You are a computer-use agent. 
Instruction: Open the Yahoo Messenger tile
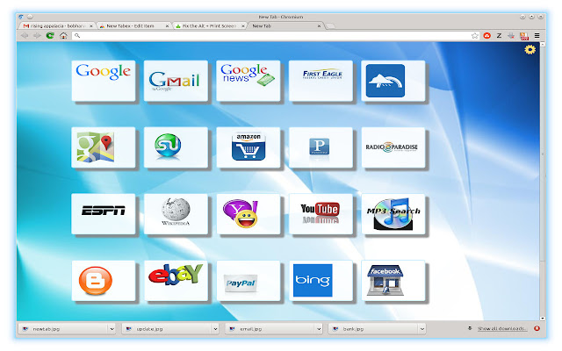249,214
